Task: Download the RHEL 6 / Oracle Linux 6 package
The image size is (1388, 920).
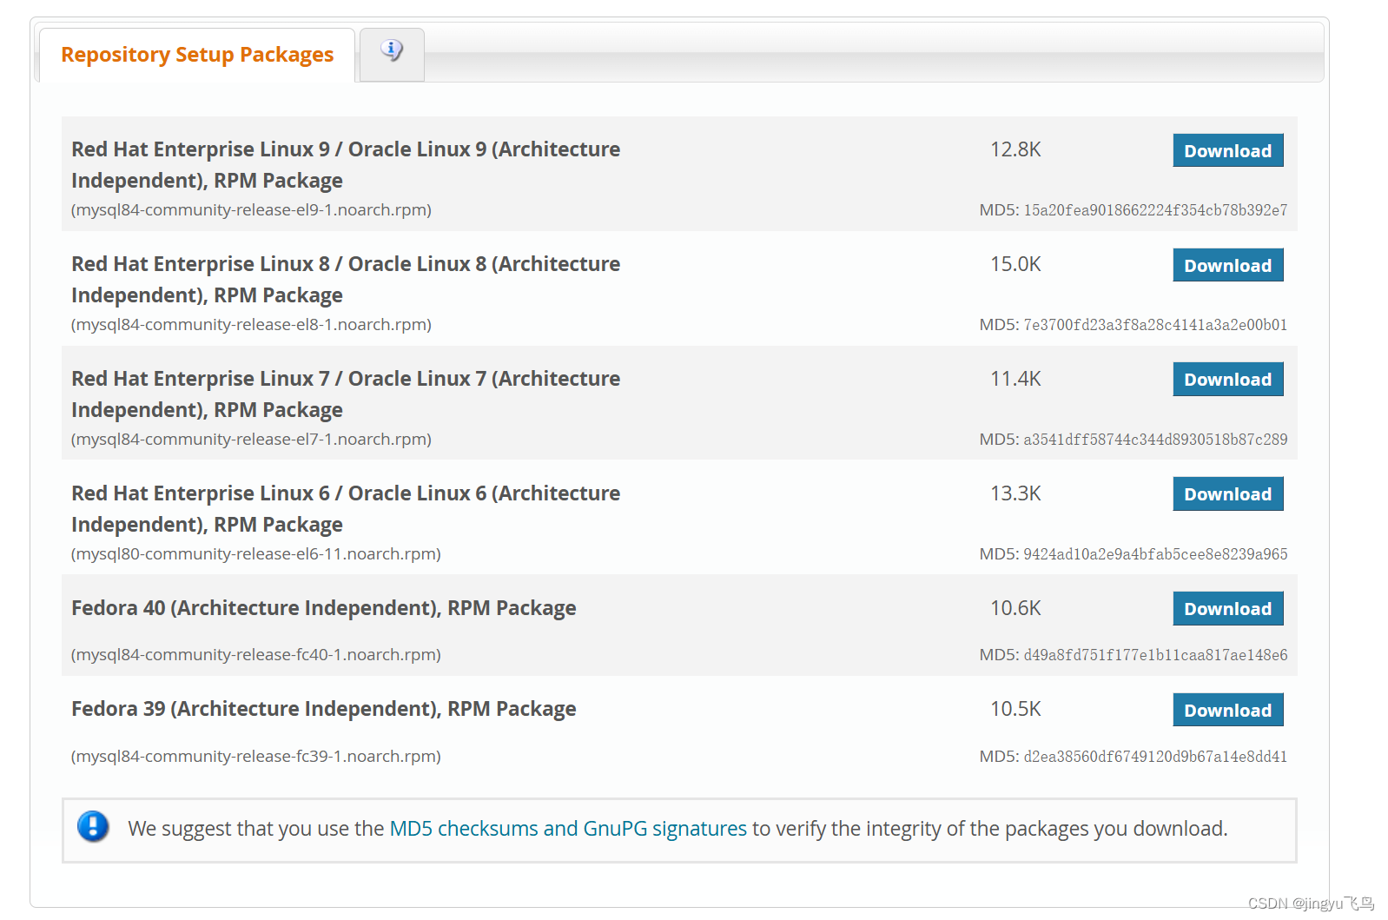Action: pyautogui.click(x=1227, y=493)
